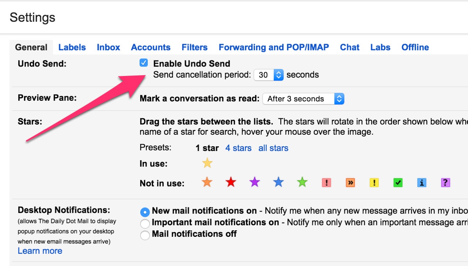Select Important mail notifications on
468x266 pixels.
145,224
